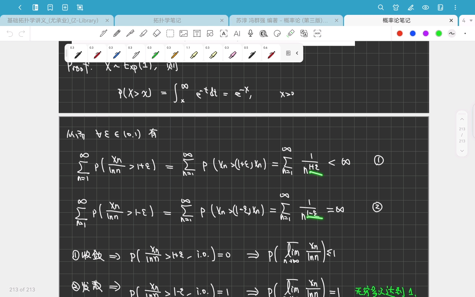Choose the black 0.3 pen preset

pyautogui.click(x=78, y=53)
